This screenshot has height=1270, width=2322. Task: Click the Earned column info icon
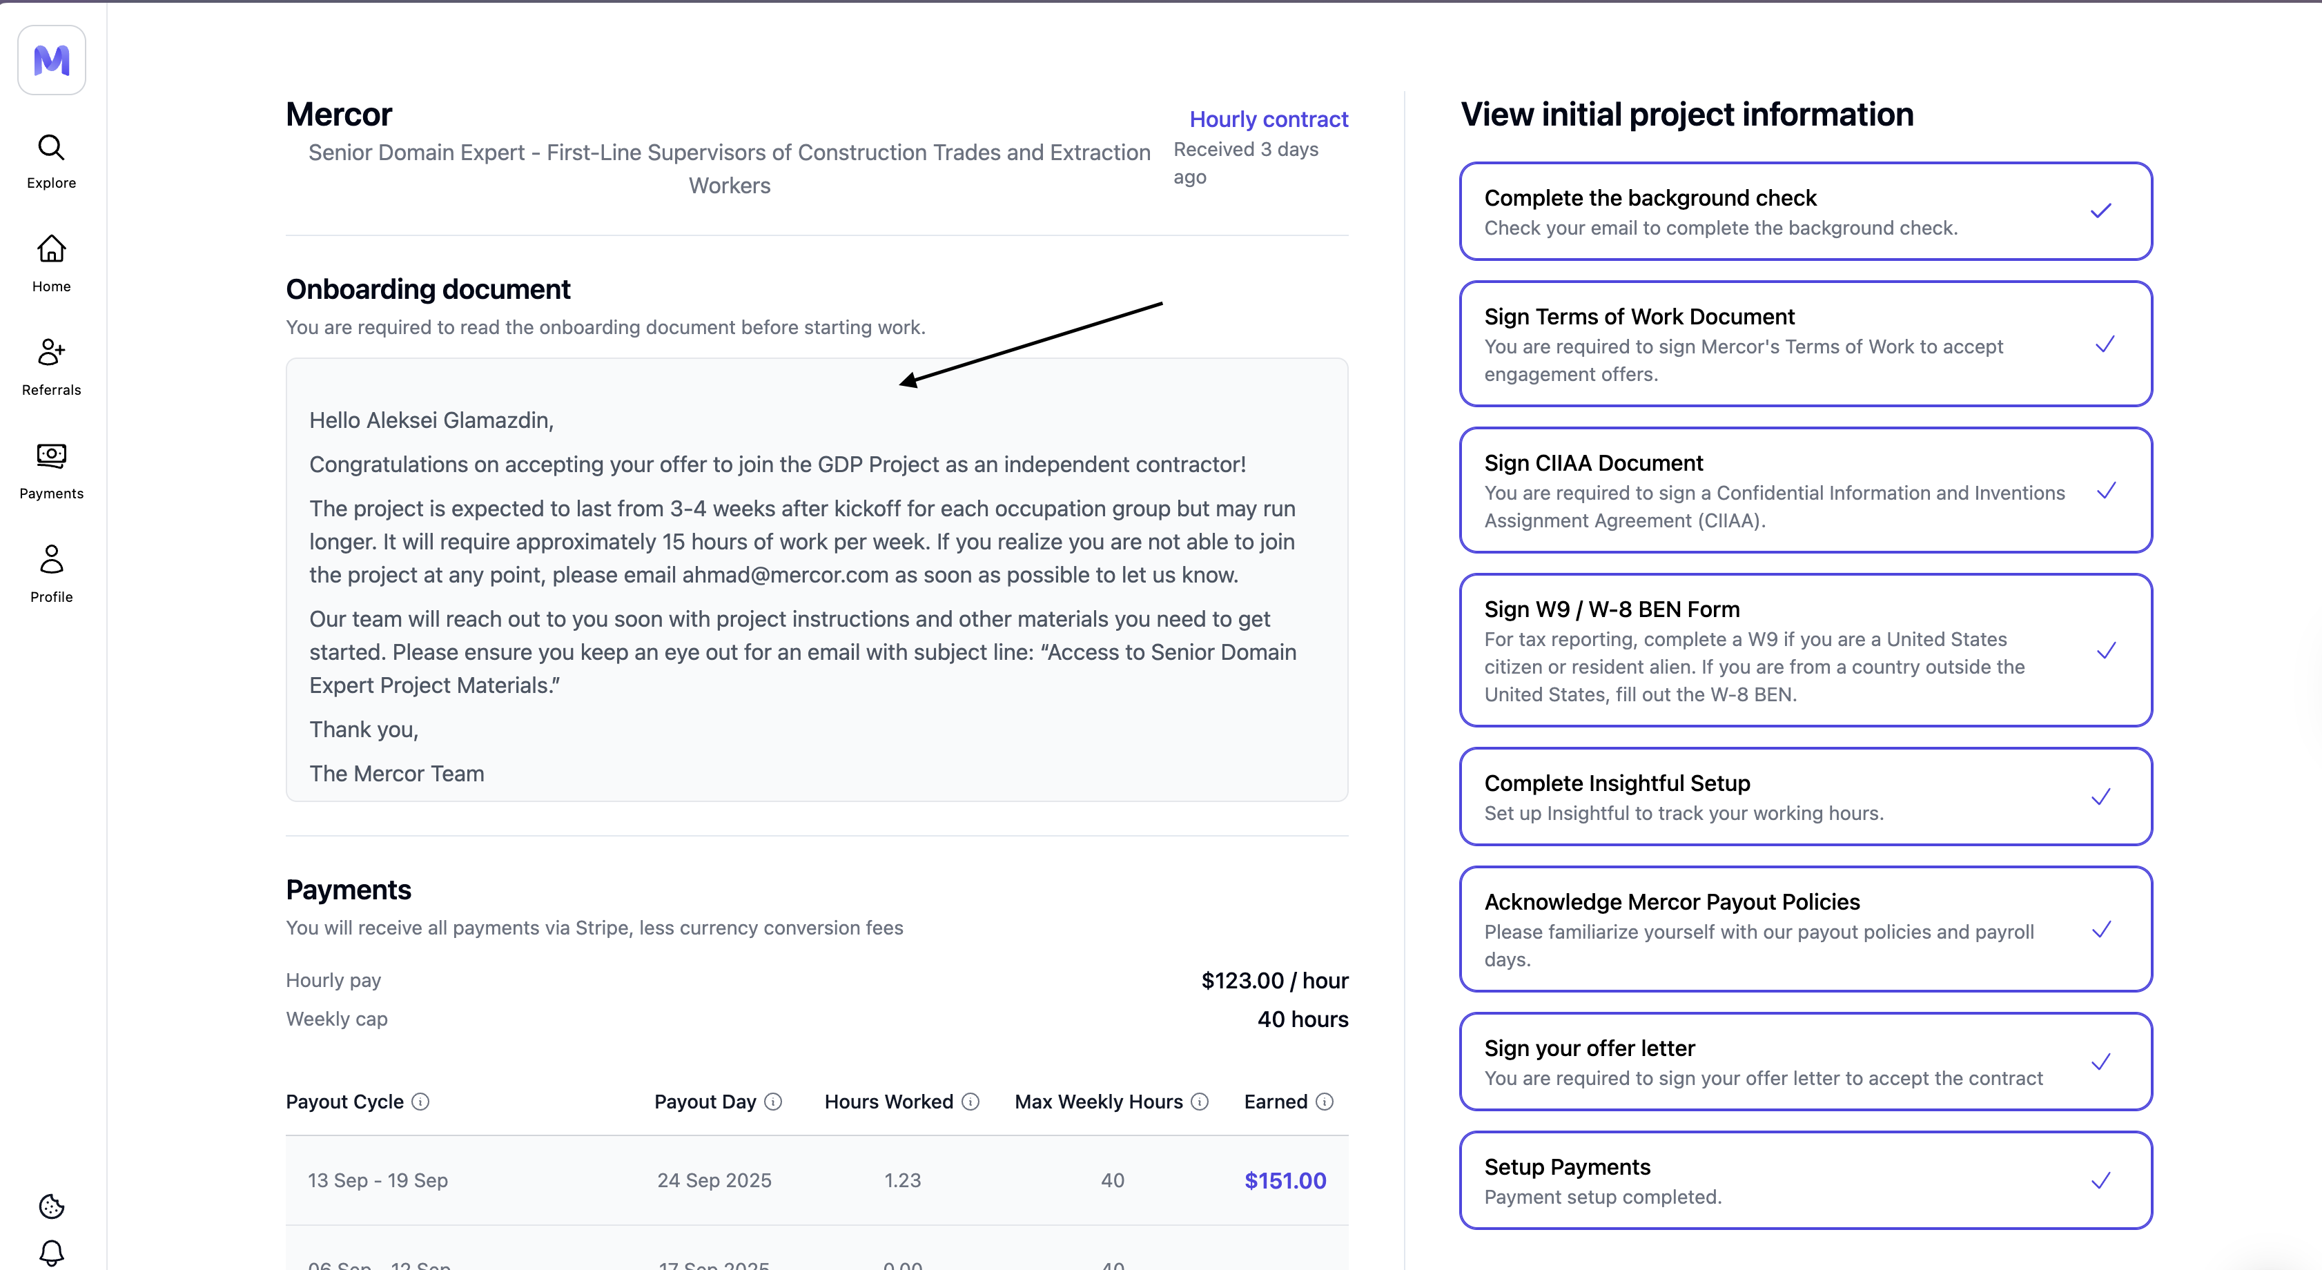pyautogui.click(x=1324, y=1102)
